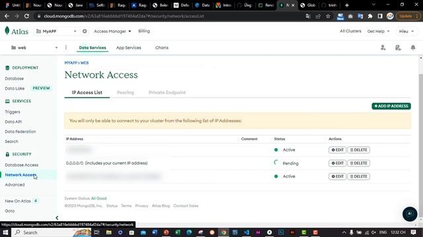Click the invite user icon
The width and height of the screenshot is (423, 237).
(x=383, y=47)
